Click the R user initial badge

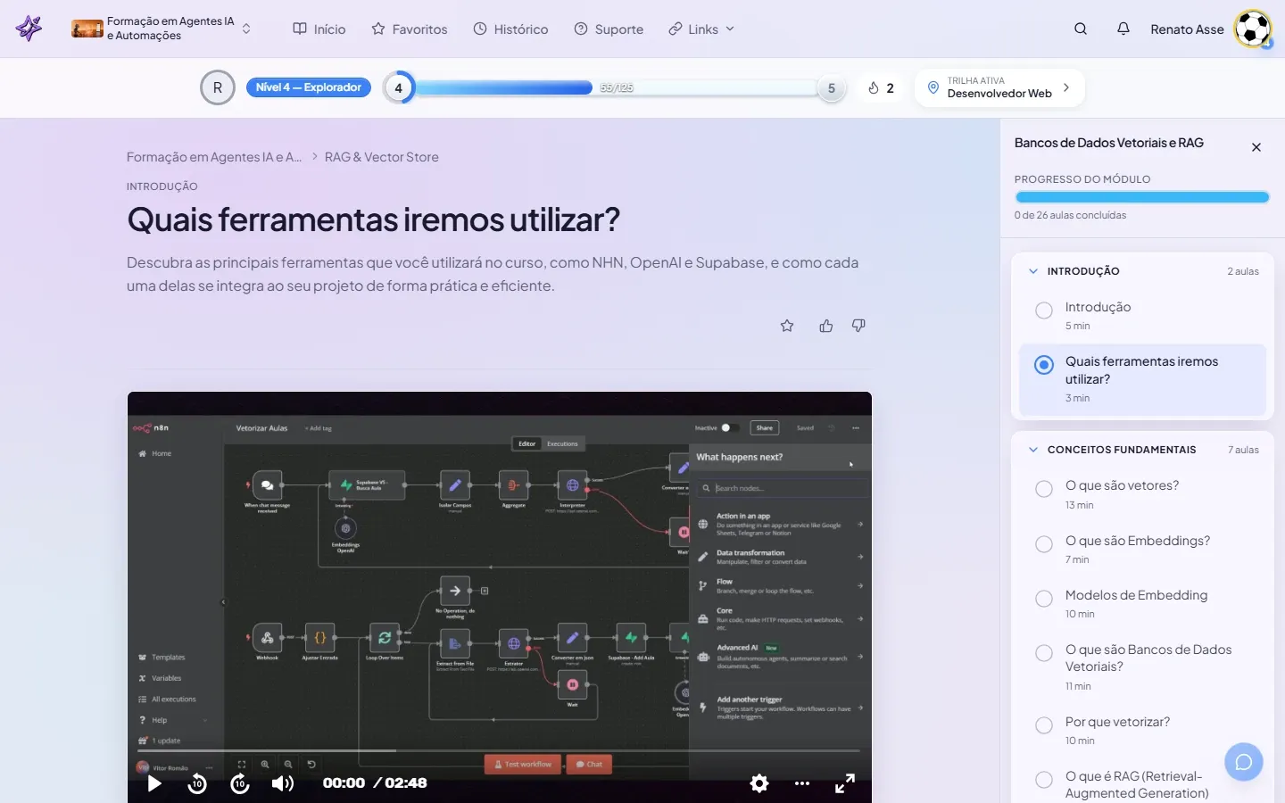pyautogui.click(x=218, y=87)
